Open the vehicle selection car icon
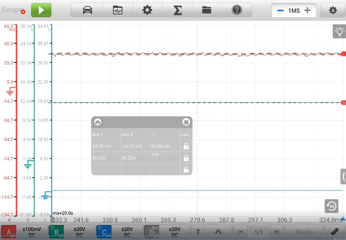 pos(87,10)
